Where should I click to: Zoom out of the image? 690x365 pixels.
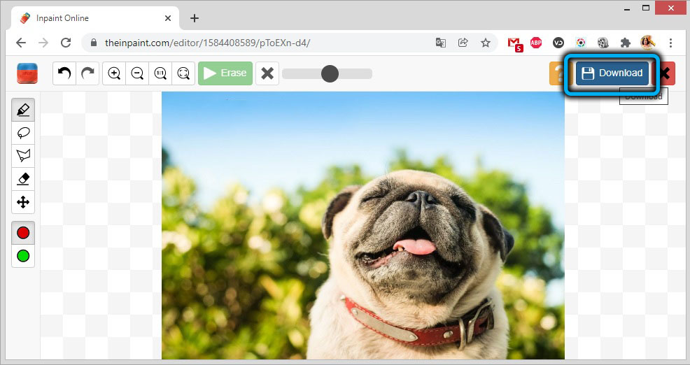point(137,73)
